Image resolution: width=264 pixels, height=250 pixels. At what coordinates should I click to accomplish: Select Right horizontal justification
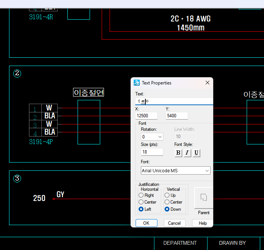[141, 195]
